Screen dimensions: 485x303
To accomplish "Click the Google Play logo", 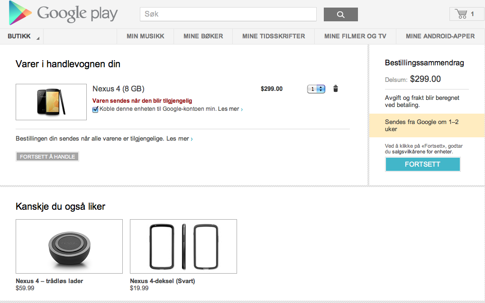I will [63, 13].
